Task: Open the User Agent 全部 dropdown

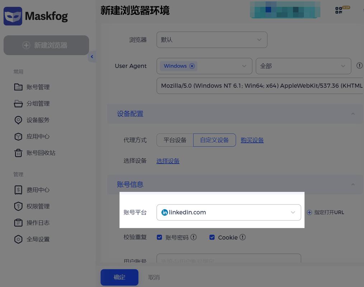Action: (x=303, y=66)
